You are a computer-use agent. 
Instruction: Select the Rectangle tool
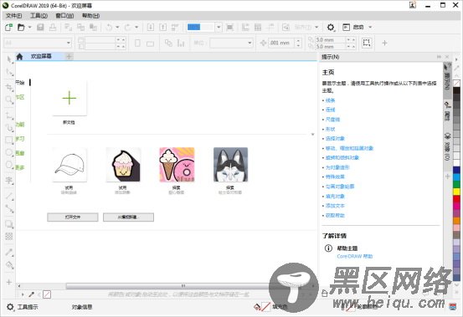point(9,140)
